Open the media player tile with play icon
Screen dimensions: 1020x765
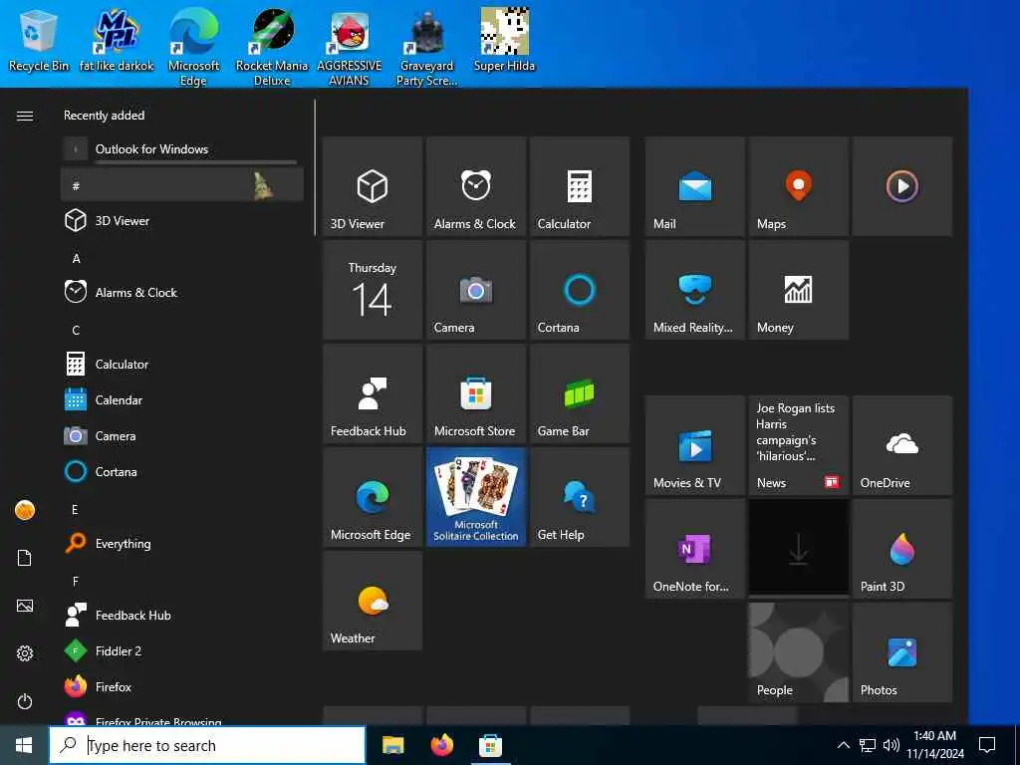[901, 186]
